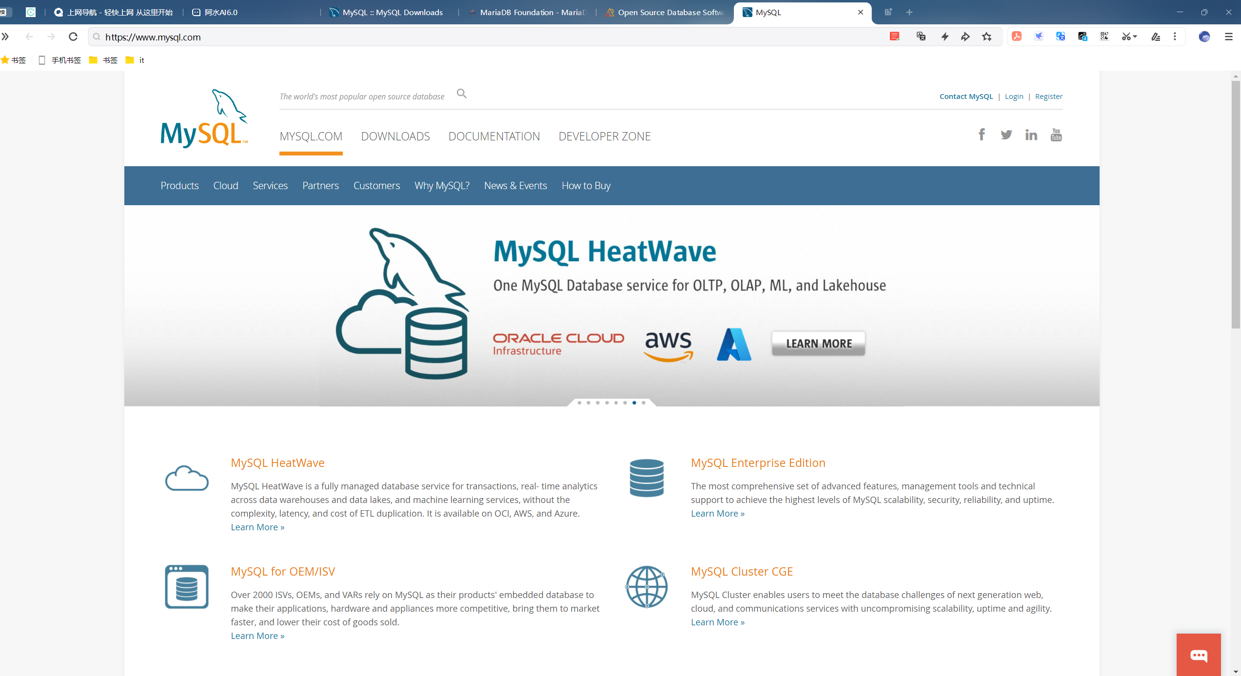Open the News & Events menu item
The height and width of the screenshot is (676, 1241).
pos(515,186)
